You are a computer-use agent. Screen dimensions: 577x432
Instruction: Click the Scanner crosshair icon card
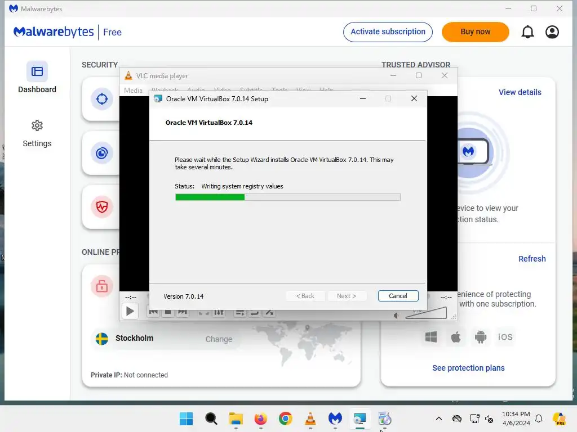click(x=102, y=99)
